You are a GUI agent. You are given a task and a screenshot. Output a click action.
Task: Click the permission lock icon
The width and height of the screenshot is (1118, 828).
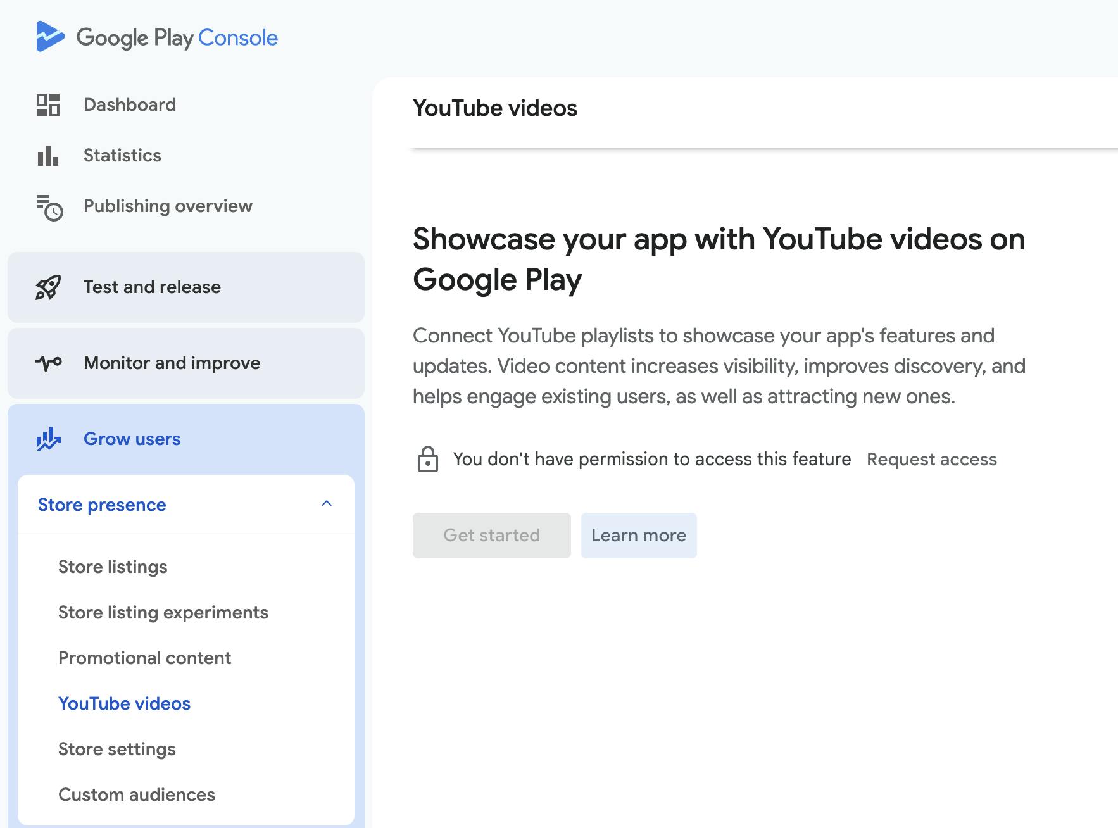pos(427,459)
